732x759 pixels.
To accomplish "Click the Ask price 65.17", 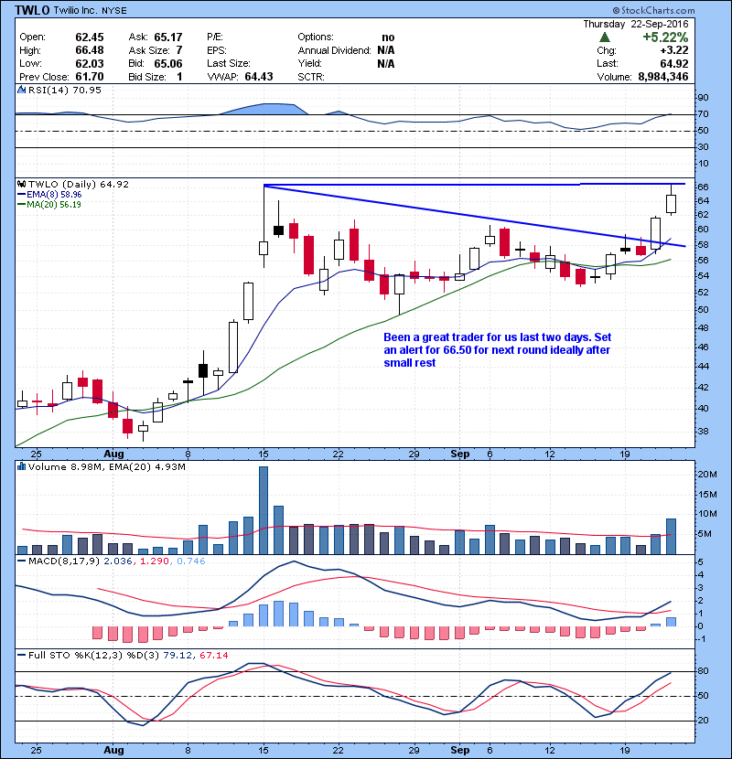I will click(x=168, y=37).
